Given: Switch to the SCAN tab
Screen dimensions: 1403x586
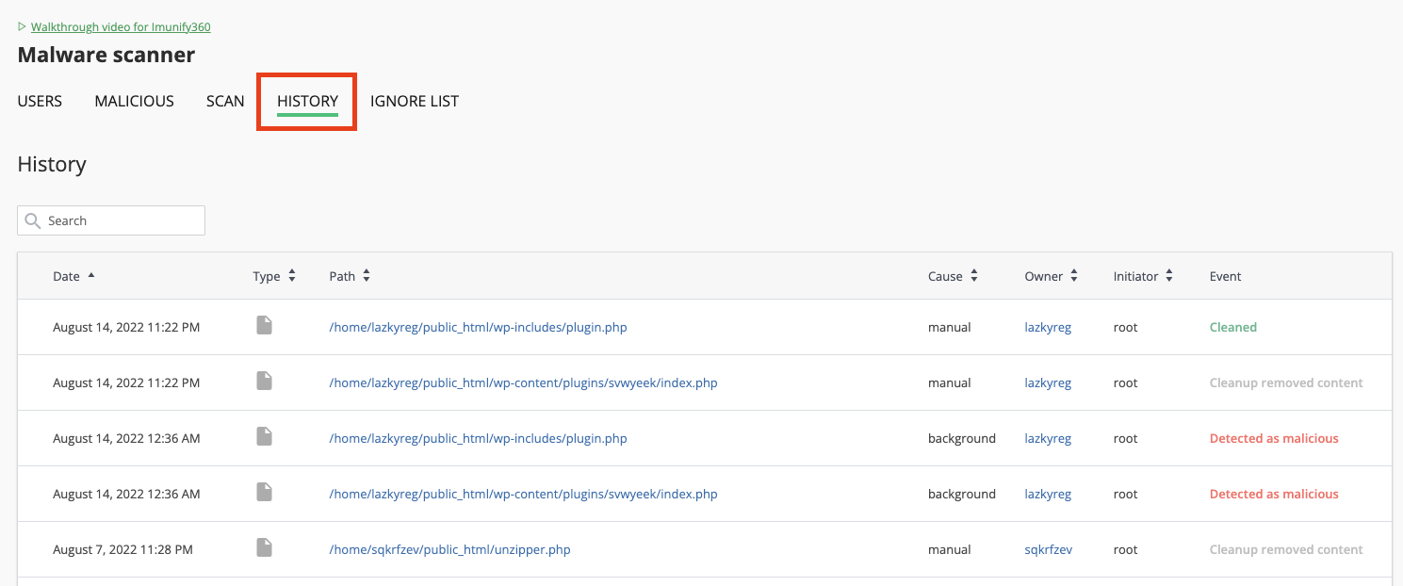Looking at the screenshot, I should [225, 101].
